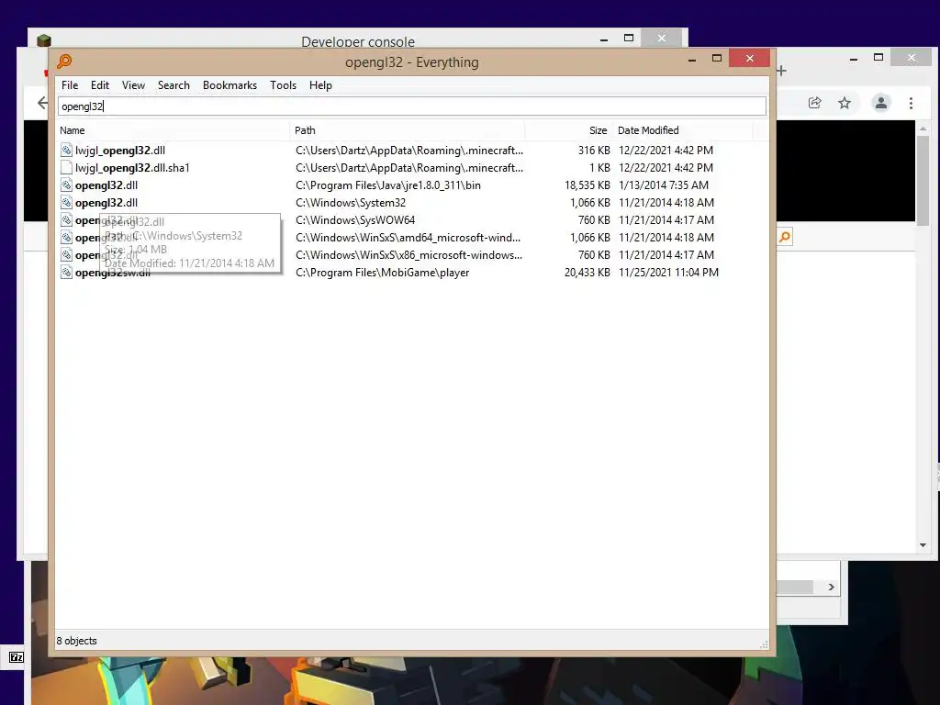Screen dimensions: 940x705
Task: Select the opengl32sw.dll file name
Action: coord(113,273)
